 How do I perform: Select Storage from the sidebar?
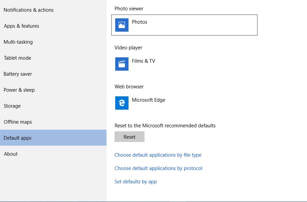click(12, 106)
